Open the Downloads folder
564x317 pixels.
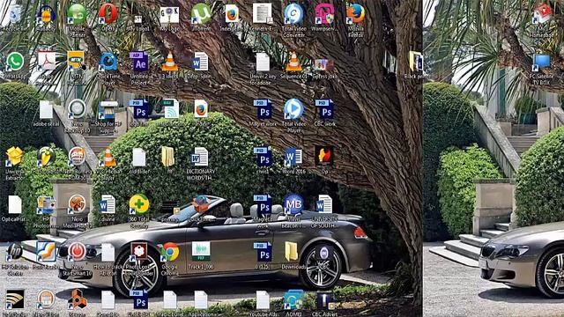click(x=292, y=252)
